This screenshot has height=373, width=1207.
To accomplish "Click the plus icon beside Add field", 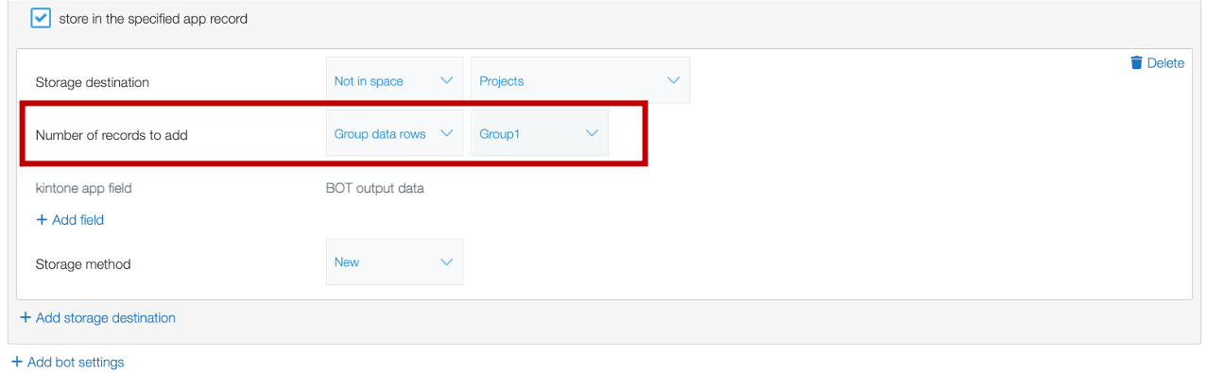I will 42,219.
